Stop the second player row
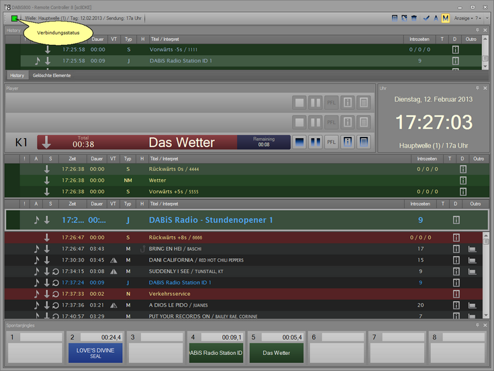The width and height of the screenshot is (494, 371). (299, 122)
